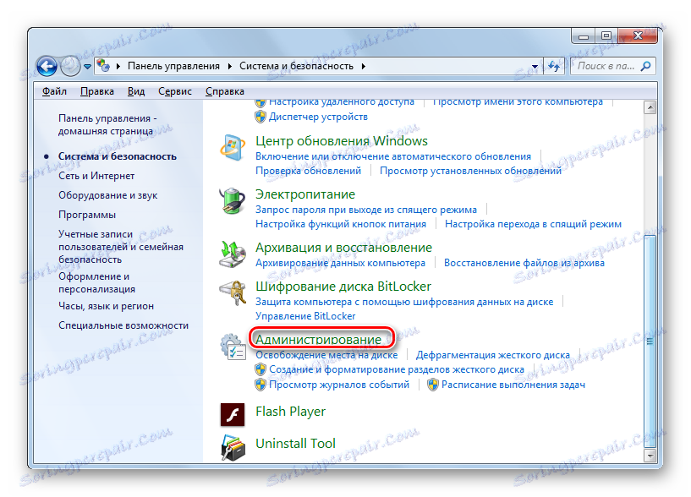Click the Uninstall Tool icon
691x497 pixels.
[233, 448]
